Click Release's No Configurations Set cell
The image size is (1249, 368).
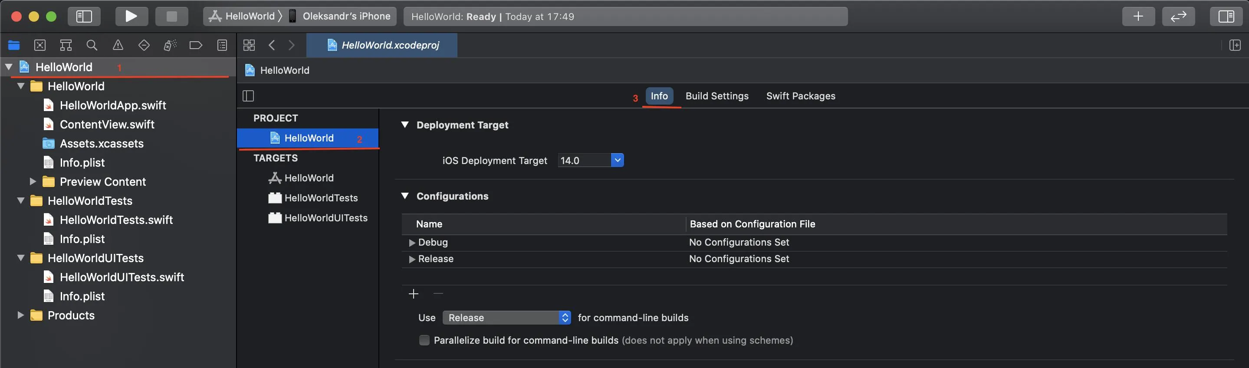click(739, 259)
